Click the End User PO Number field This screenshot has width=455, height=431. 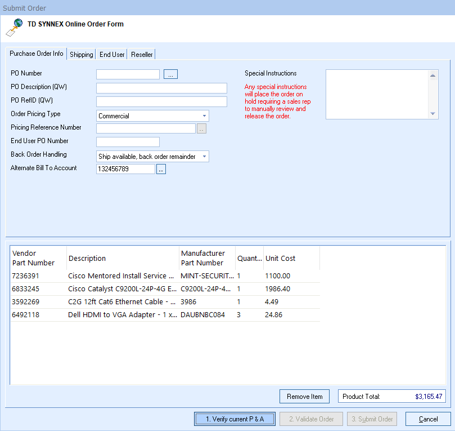128,142
